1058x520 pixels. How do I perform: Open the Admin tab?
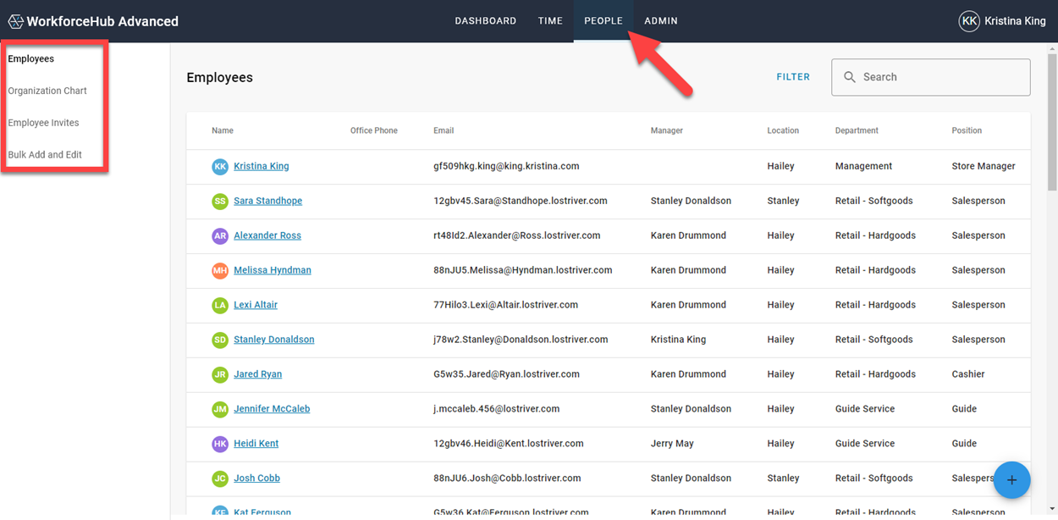pyautogui.click(x=660, y=21)
